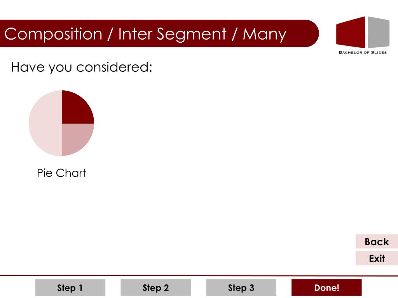Click the rounded end of the title banner

tap(311, 33)
